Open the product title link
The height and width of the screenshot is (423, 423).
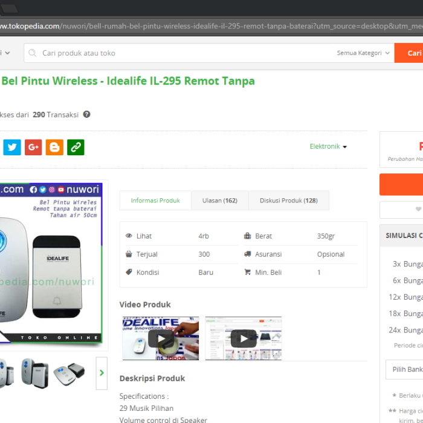[128, 81]
